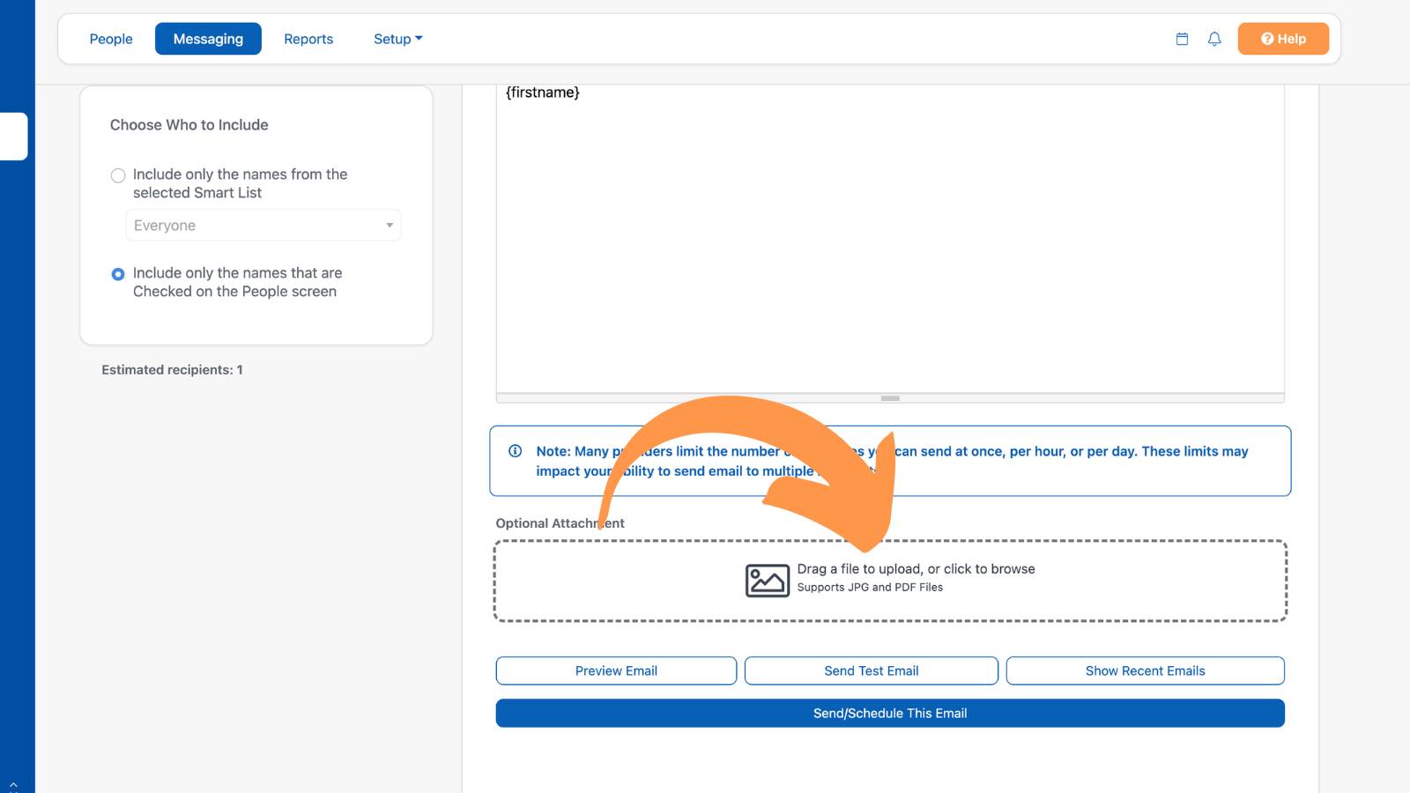1410x793 pixels.
Task: Expand the Setup menu
Action: pos(397,39)
